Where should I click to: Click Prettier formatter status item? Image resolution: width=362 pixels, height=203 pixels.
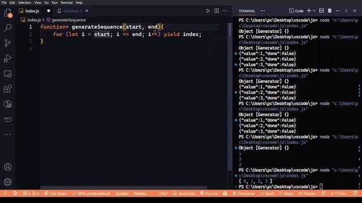(x=307, y=193)
